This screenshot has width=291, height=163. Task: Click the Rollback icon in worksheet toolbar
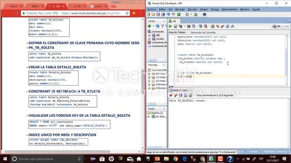coord(206,26)
